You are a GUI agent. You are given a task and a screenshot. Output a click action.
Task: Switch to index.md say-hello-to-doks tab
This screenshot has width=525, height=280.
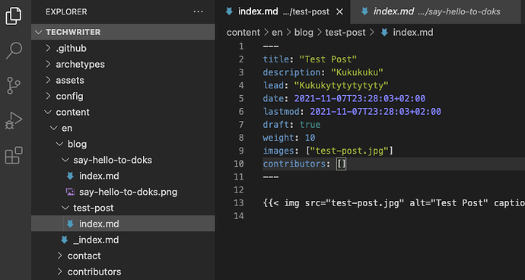[x=435, y=11]
